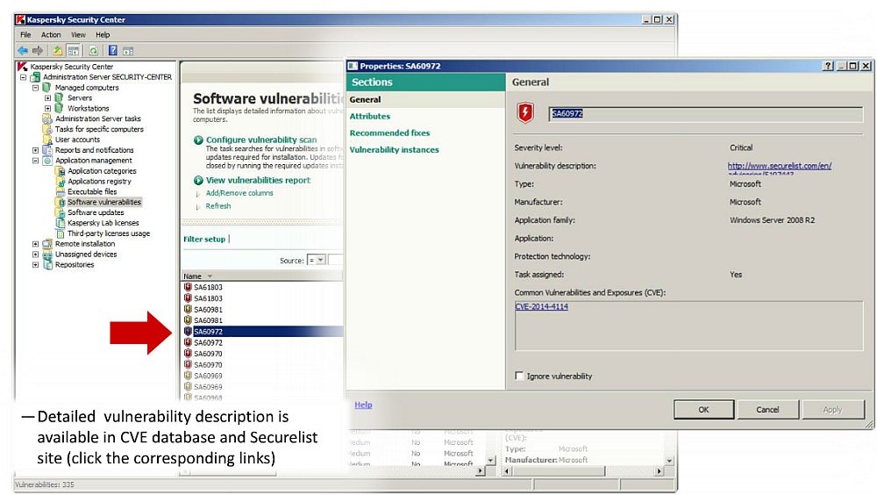Open the File menu
Image resolution: width=877 pixels, height=495 pixels.
point(25,35)
